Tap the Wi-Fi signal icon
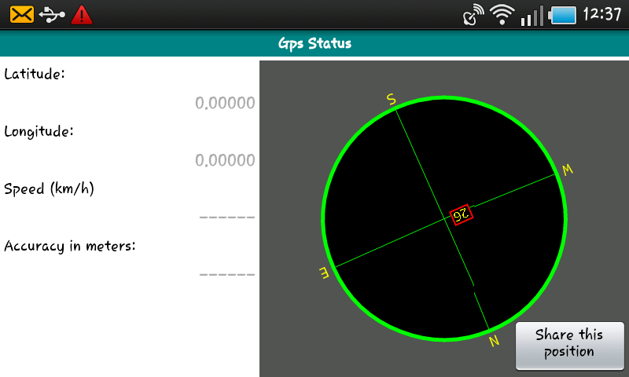 click(502, 15)
